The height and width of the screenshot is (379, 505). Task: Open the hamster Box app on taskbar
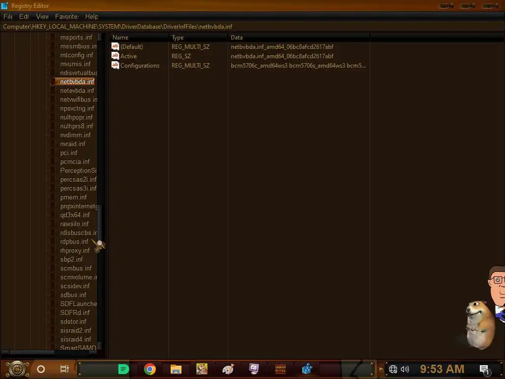202,369
